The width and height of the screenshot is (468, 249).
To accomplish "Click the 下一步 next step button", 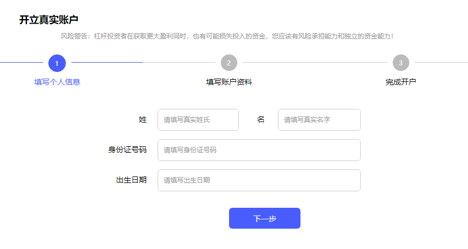I will point(265,218).
